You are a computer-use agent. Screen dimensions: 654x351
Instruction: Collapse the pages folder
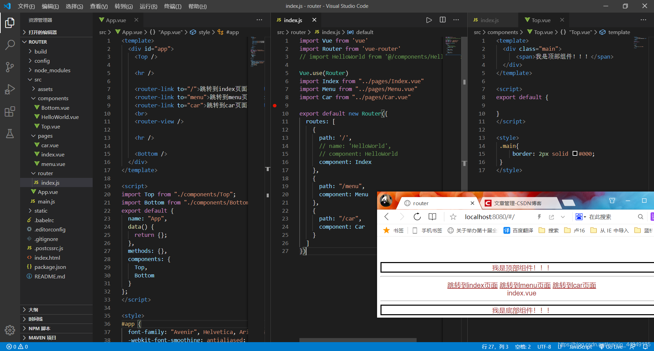57,136
